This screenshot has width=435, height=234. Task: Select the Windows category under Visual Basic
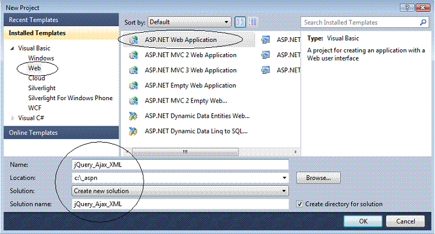tap(41, 58)
